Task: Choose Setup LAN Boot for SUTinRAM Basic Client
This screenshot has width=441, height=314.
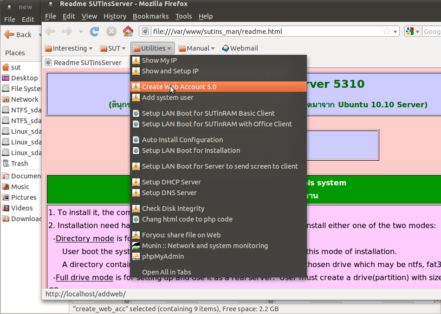Action: (219, 113)
